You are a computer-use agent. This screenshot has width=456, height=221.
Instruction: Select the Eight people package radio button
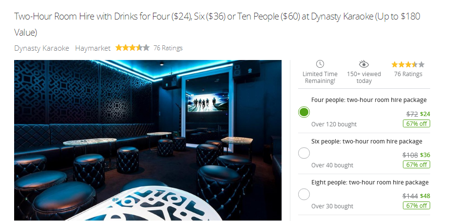click(304, 194)
